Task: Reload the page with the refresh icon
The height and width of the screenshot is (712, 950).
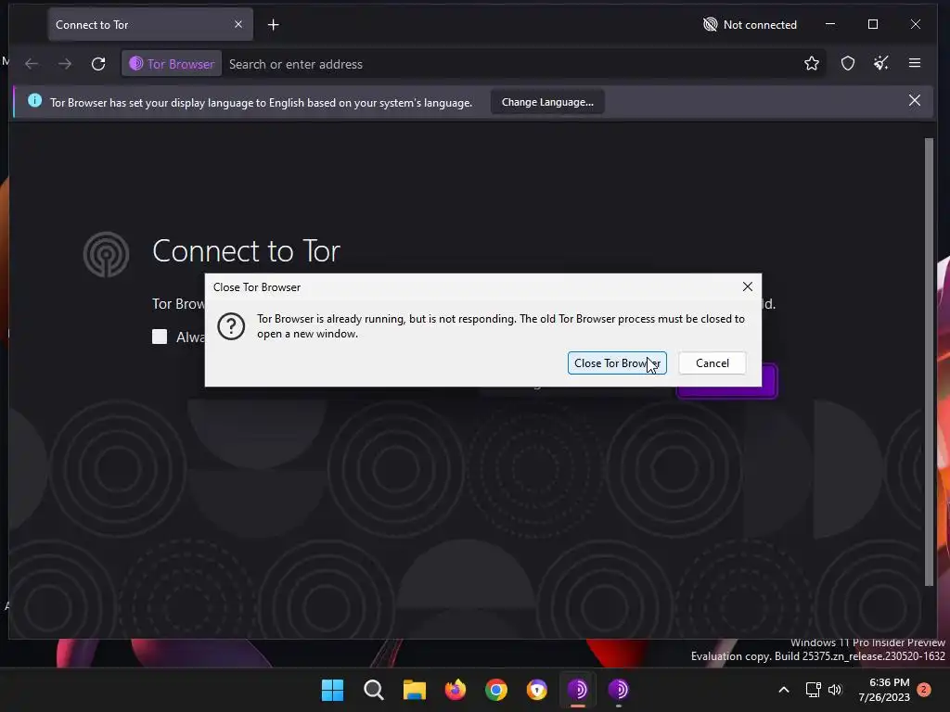Action: (98, 64)
